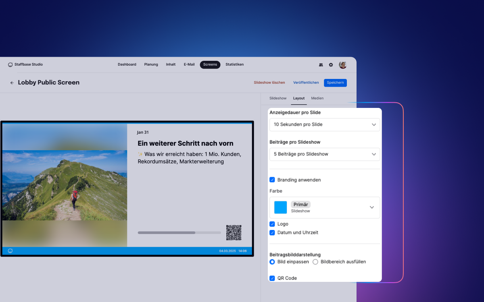Image resolution: width=484 pixels, height=302 pixels.
Task: Click the Lobby Public Screen title
Action: click(49, 83)
